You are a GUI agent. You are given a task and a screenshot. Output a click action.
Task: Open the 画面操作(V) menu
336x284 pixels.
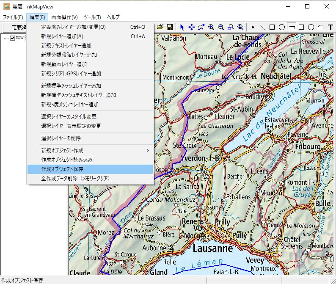[x=64, y=17]
